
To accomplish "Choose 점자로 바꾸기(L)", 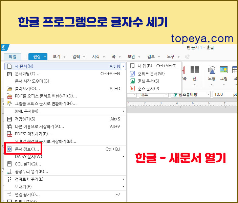I will click(x=65, y=179).
